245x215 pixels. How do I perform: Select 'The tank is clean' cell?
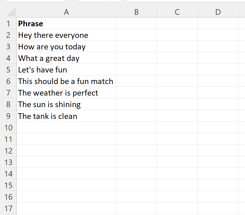[66, 116]
